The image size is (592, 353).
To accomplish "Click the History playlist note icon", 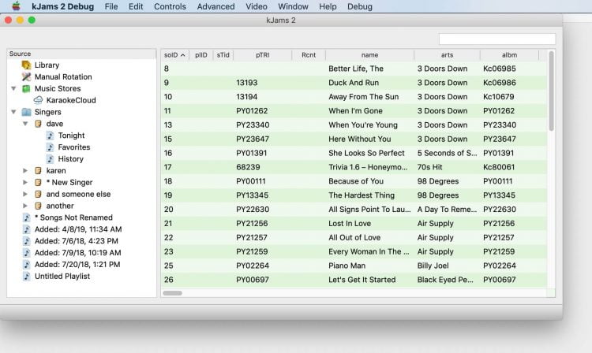I will point(50,158).
